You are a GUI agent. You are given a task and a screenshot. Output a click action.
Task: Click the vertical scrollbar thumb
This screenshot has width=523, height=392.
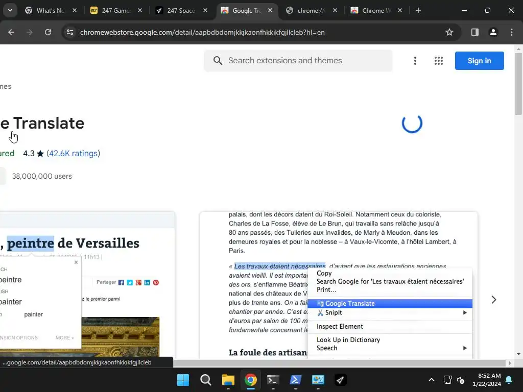(518, 84)
